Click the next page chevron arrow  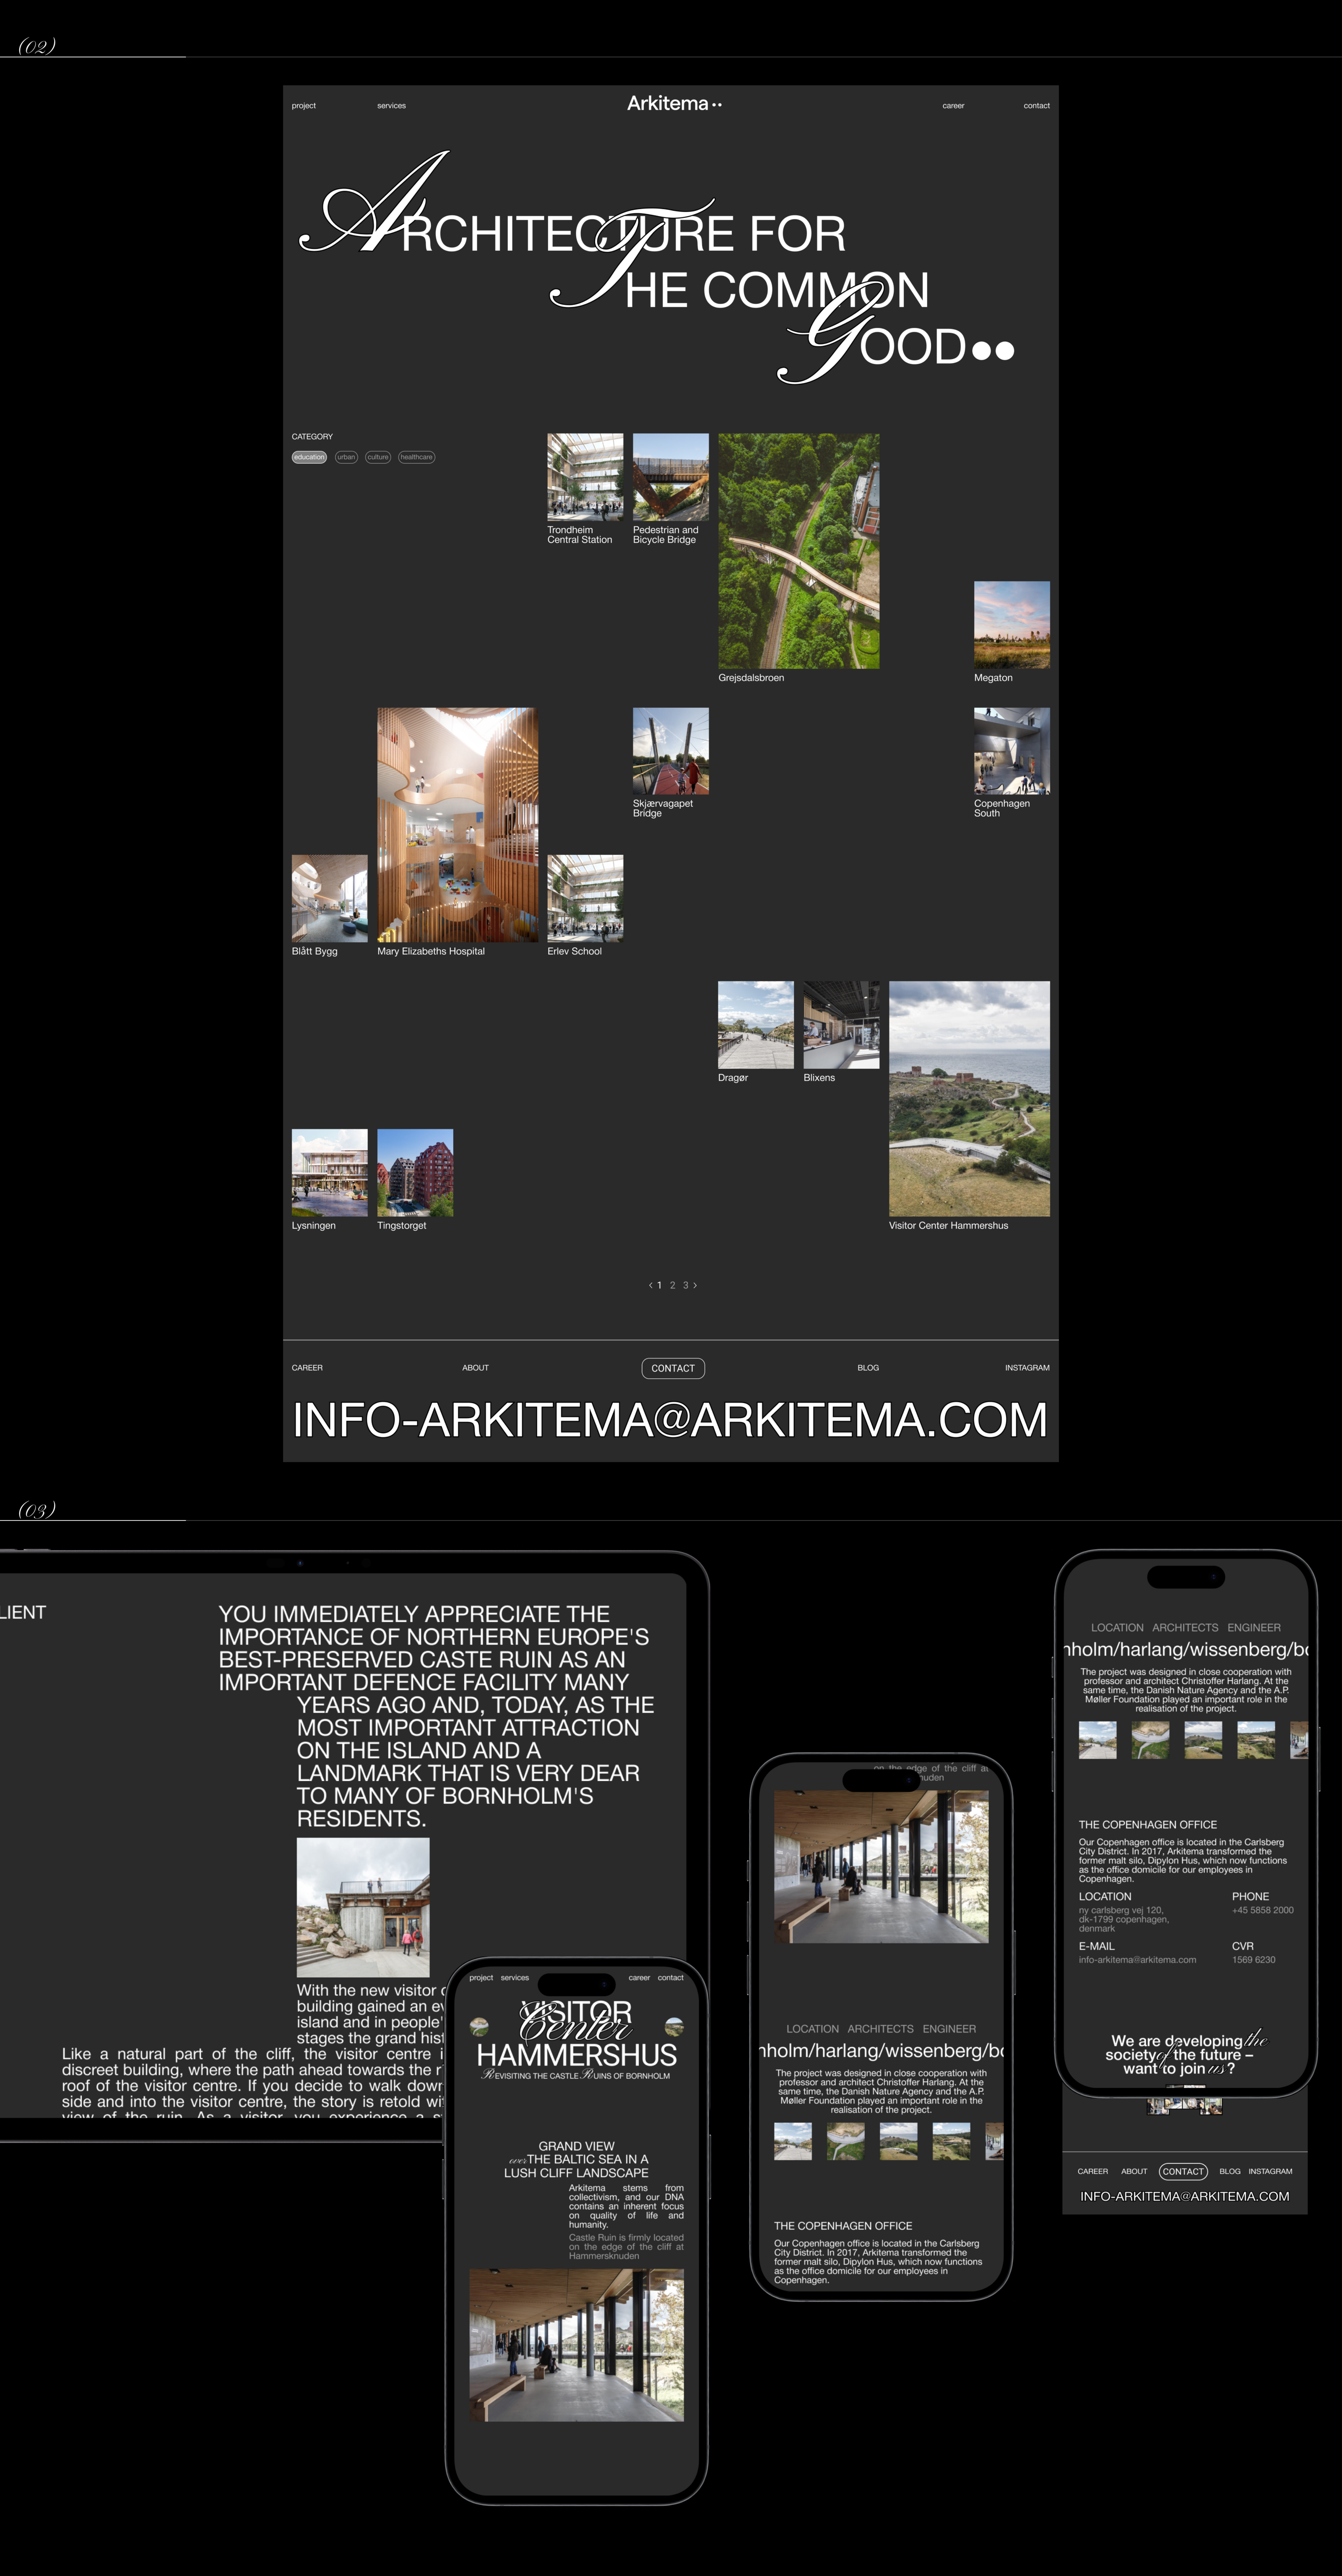(695, 1285)
